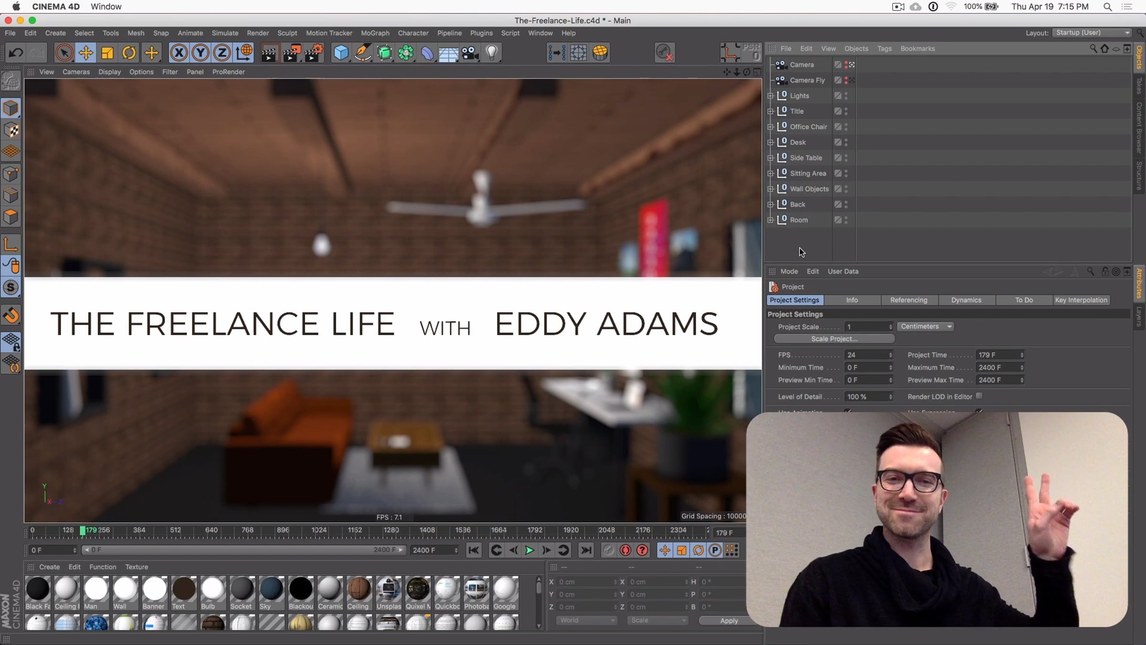1146x645 pixels.
Task: Select the Move tool in toolbar
Action: pos(86,53)
